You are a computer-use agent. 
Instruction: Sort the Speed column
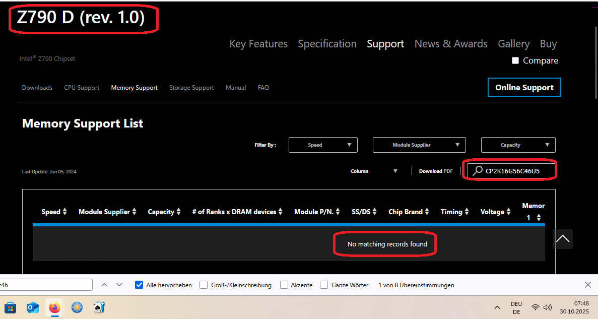click(x=65, y=212)
